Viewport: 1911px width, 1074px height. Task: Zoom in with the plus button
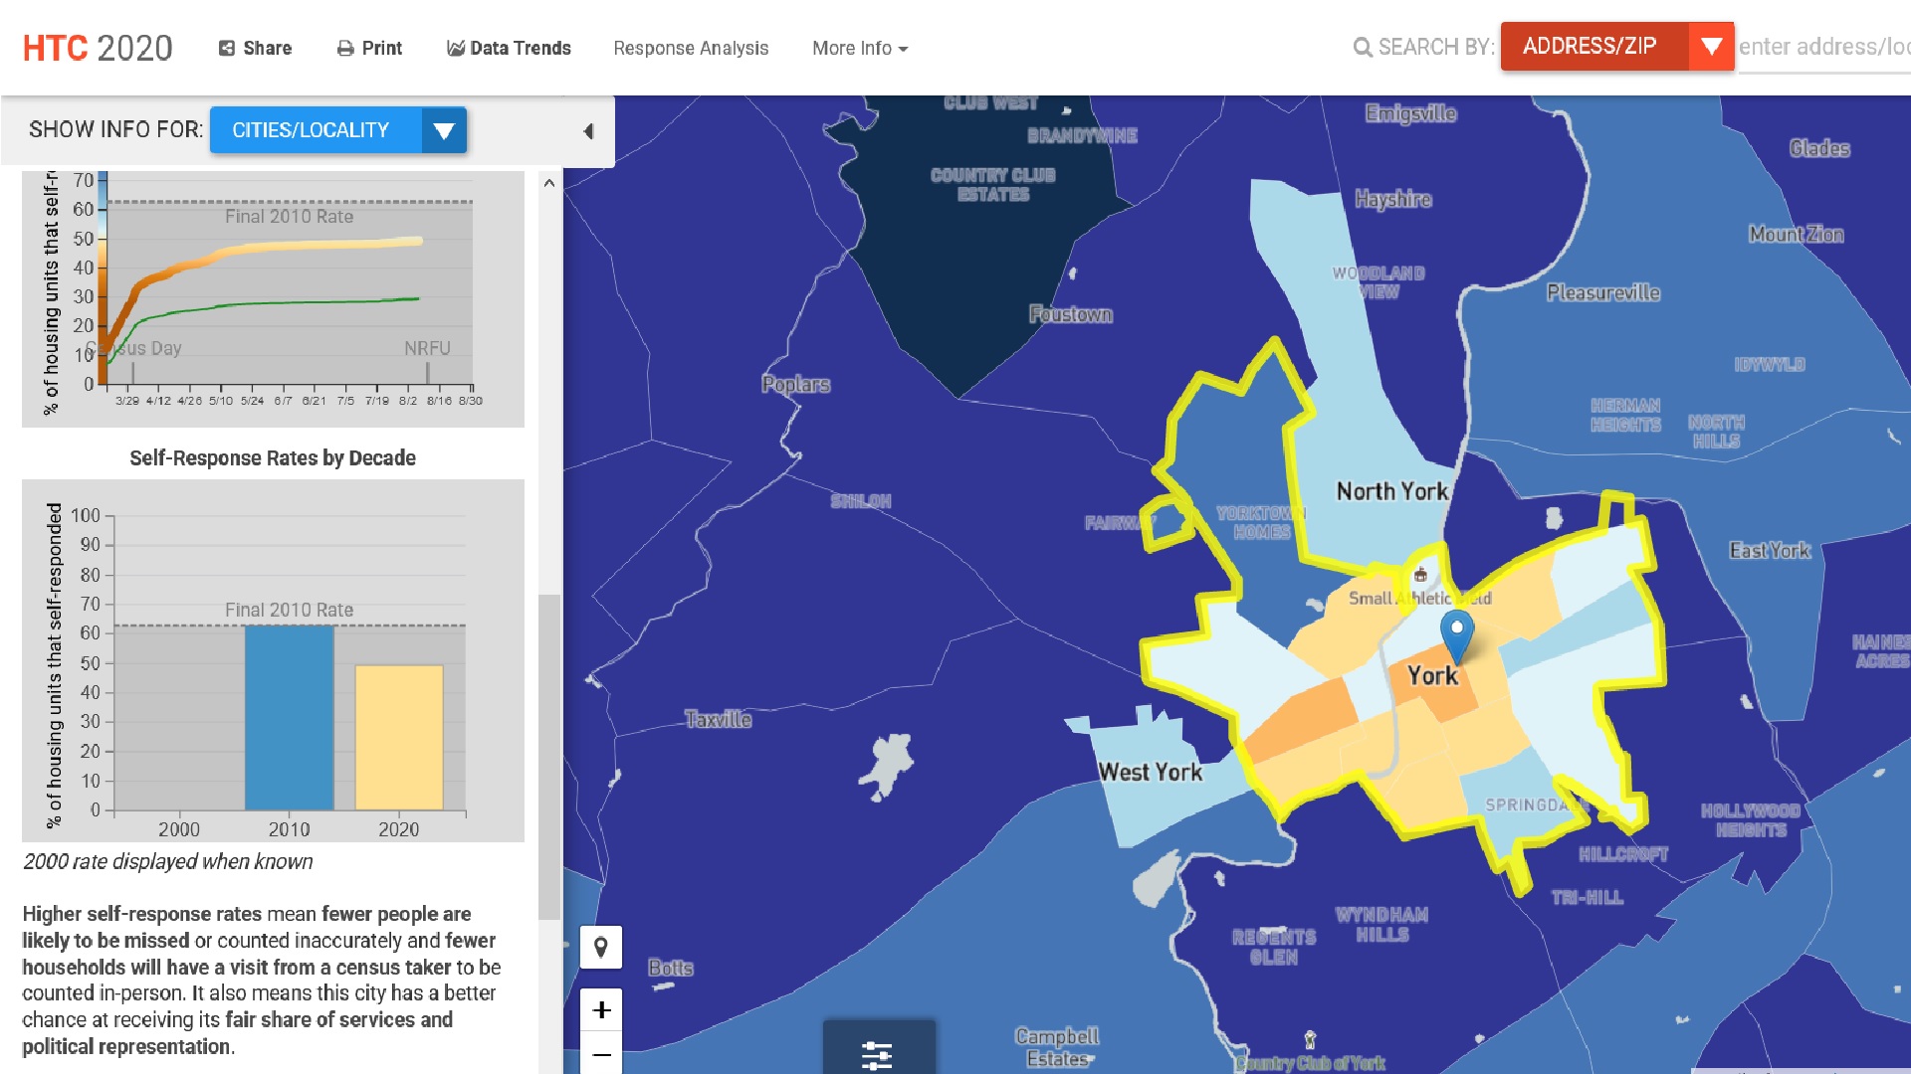pyautogui.click(x=601, y=1010)
